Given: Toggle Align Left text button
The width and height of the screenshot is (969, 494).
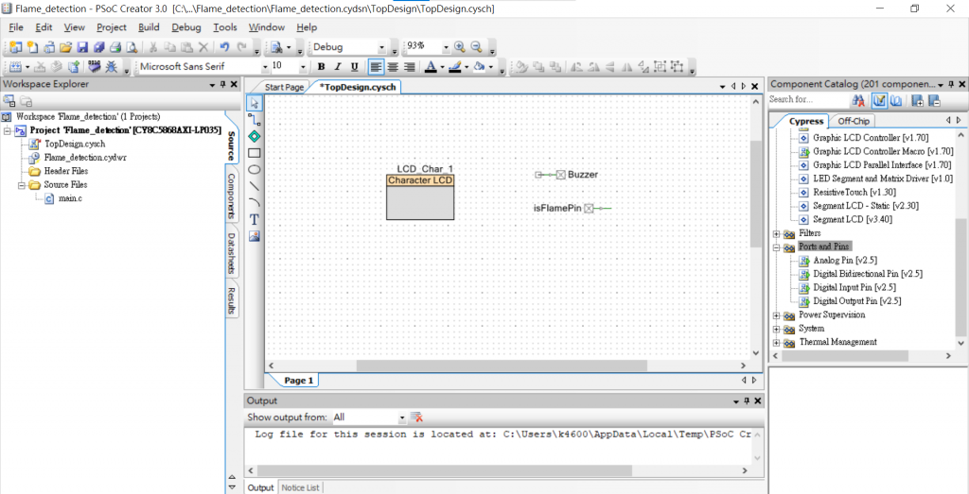Looking at the screenshot, I should (376, 66).
